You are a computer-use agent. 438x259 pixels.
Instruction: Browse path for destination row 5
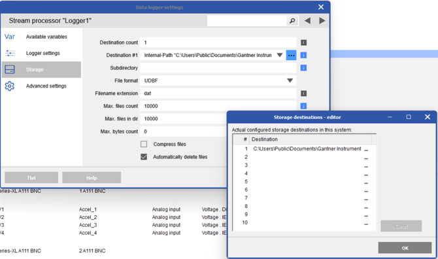tap(366, 182)
